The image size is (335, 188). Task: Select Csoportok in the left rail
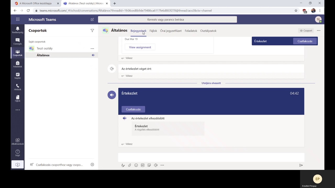click(18, 53)
